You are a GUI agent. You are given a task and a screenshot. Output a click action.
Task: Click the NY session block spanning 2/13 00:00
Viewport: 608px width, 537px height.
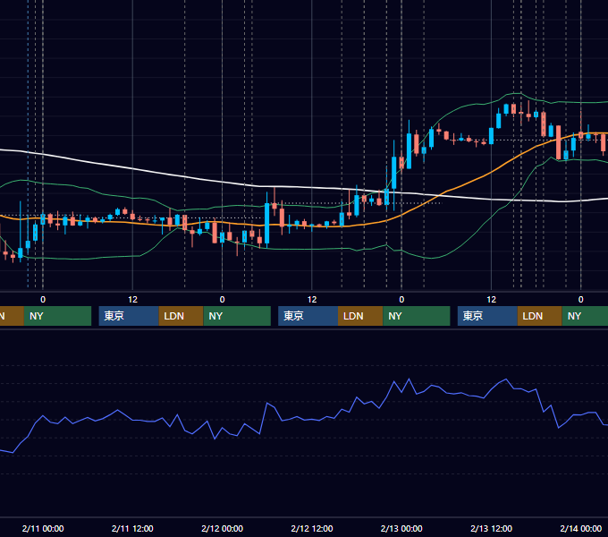[417, 316]
